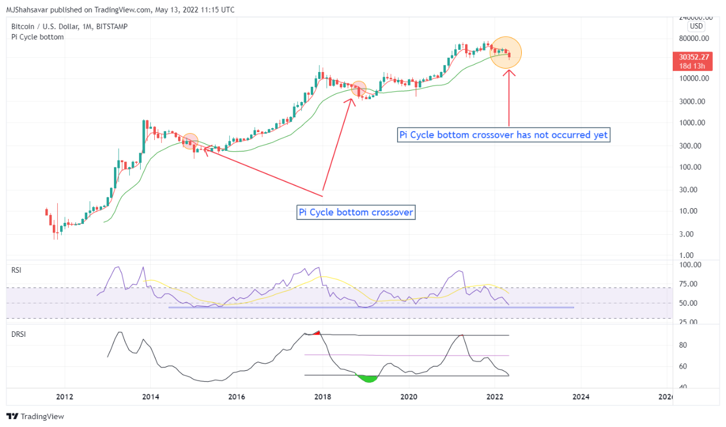Toggle the USD currency unit on price scale
The width and height of the screenshot is (726, 427).
point(696,26)
